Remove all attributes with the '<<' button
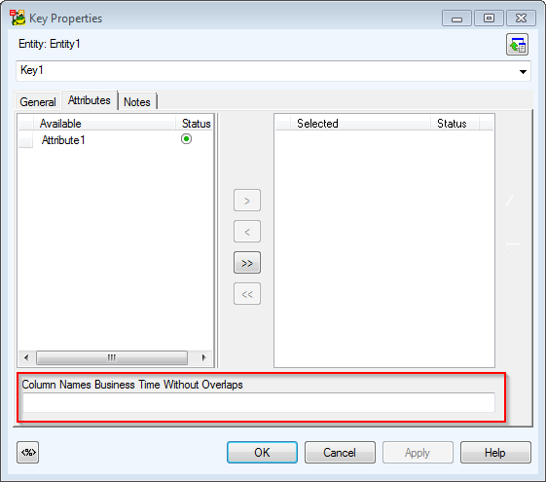Image resolution: width=546 pixels, height=482 pixels. click(x=247, y=294)
